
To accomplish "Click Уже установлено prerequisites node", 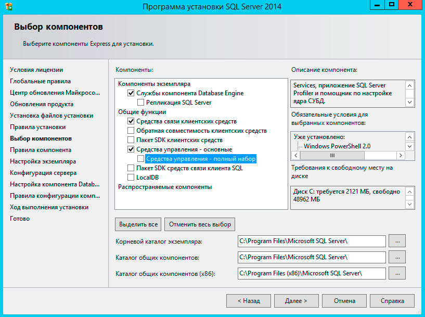I will click(x=319, y=137).
